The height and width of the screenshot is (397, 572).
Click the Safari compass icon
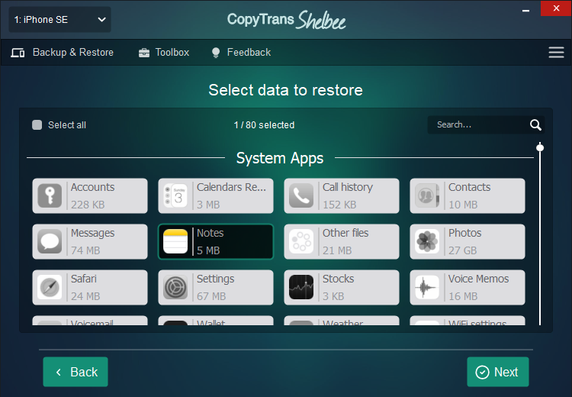pyautogui.click(x=50, y=287)
